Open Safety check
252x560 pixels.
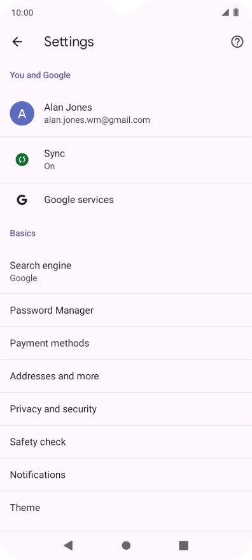[126, 442]
